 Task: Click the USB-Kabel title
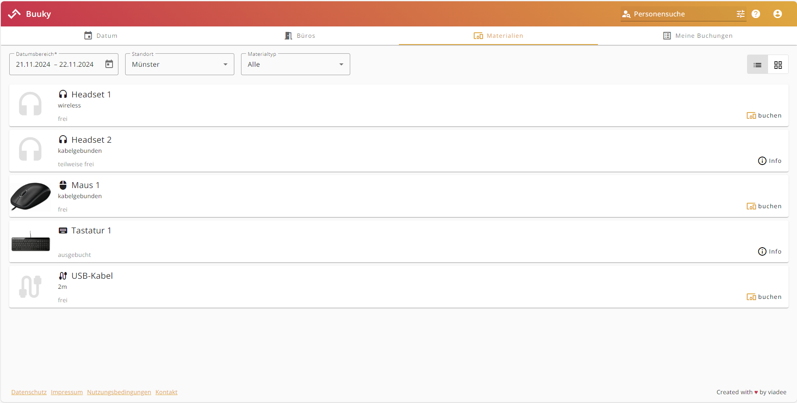(x=92, y=276)
